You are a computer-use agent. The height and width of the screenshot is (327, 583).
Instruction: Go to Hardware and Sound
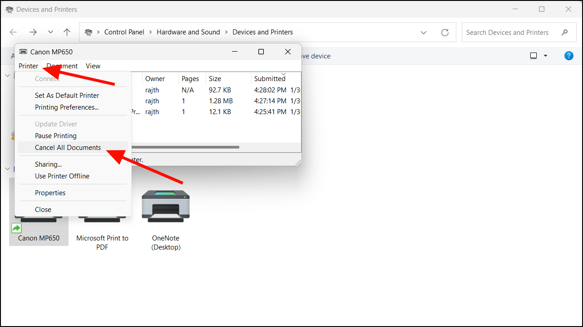pyautogui.click(x=188, y=32)
